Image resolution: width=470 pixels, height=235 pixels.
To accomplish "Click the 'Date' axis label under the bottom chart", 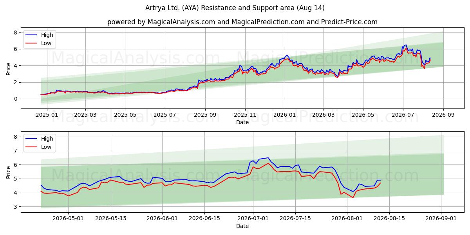I will 242,226.
